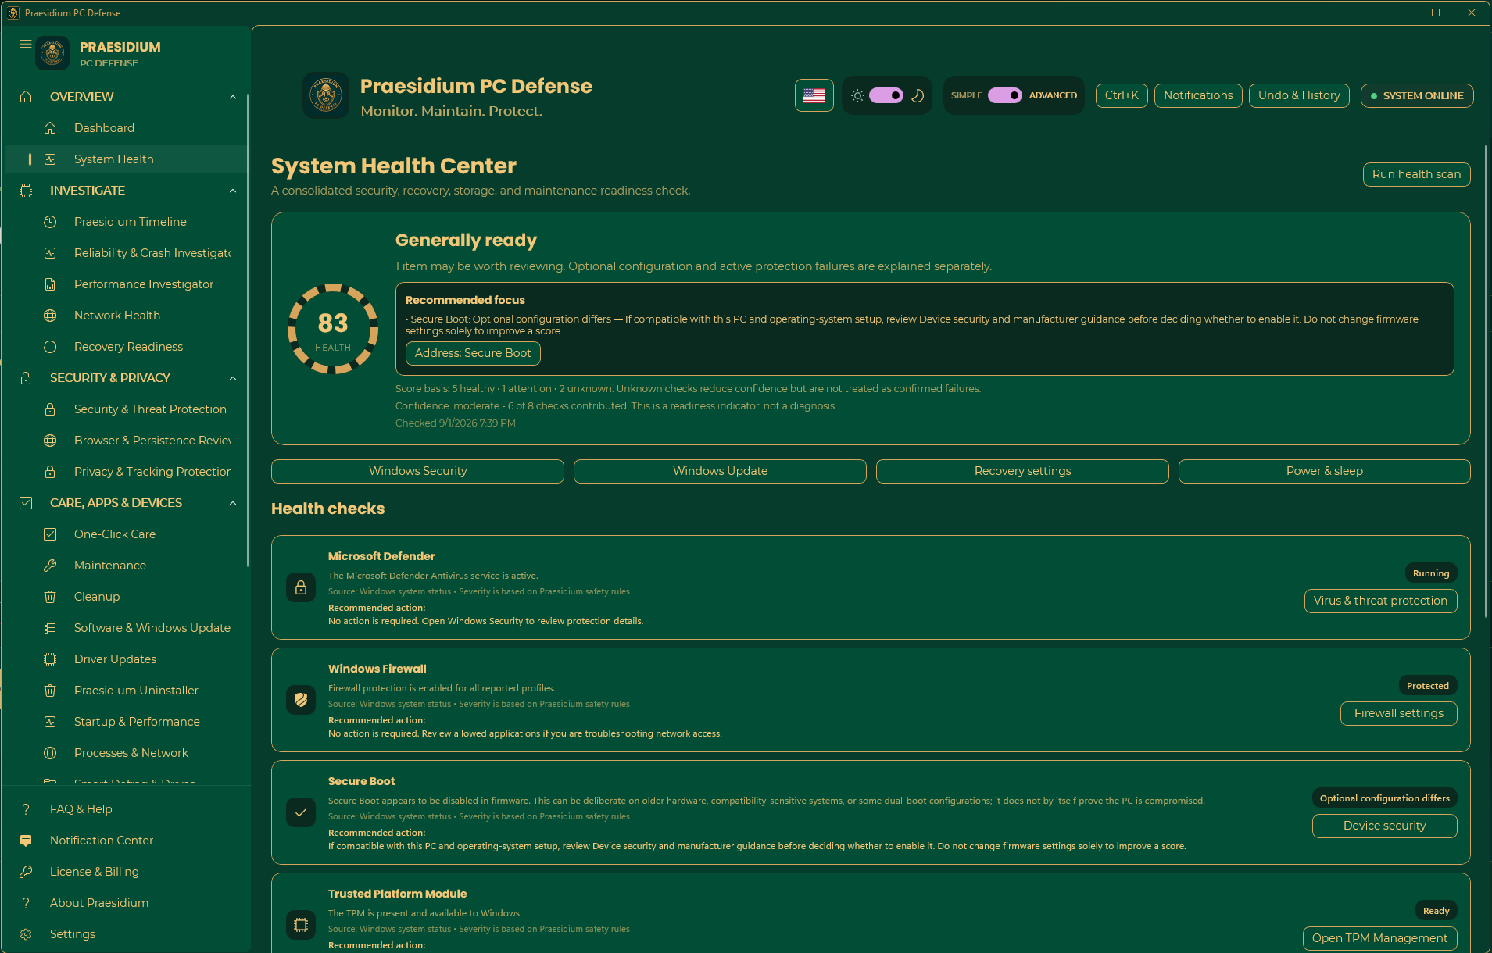Screen dimensions: 1492x953
Task: Click the License & Billing key icon
Action: point(26,872)
